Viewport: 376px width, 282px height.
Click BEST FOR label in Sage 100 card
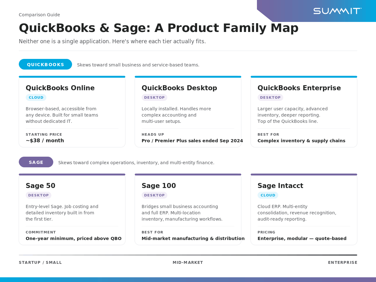point(152,232)
